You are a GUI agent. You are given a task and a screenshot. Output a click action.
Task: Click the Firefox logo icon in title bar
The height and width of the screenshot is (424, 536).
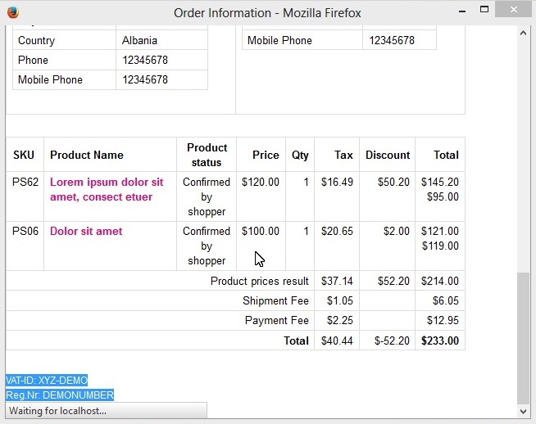coord(12,12)
